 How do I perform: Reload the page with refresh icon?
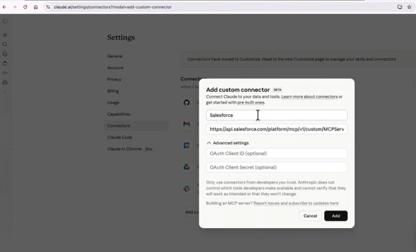(25, 7)
